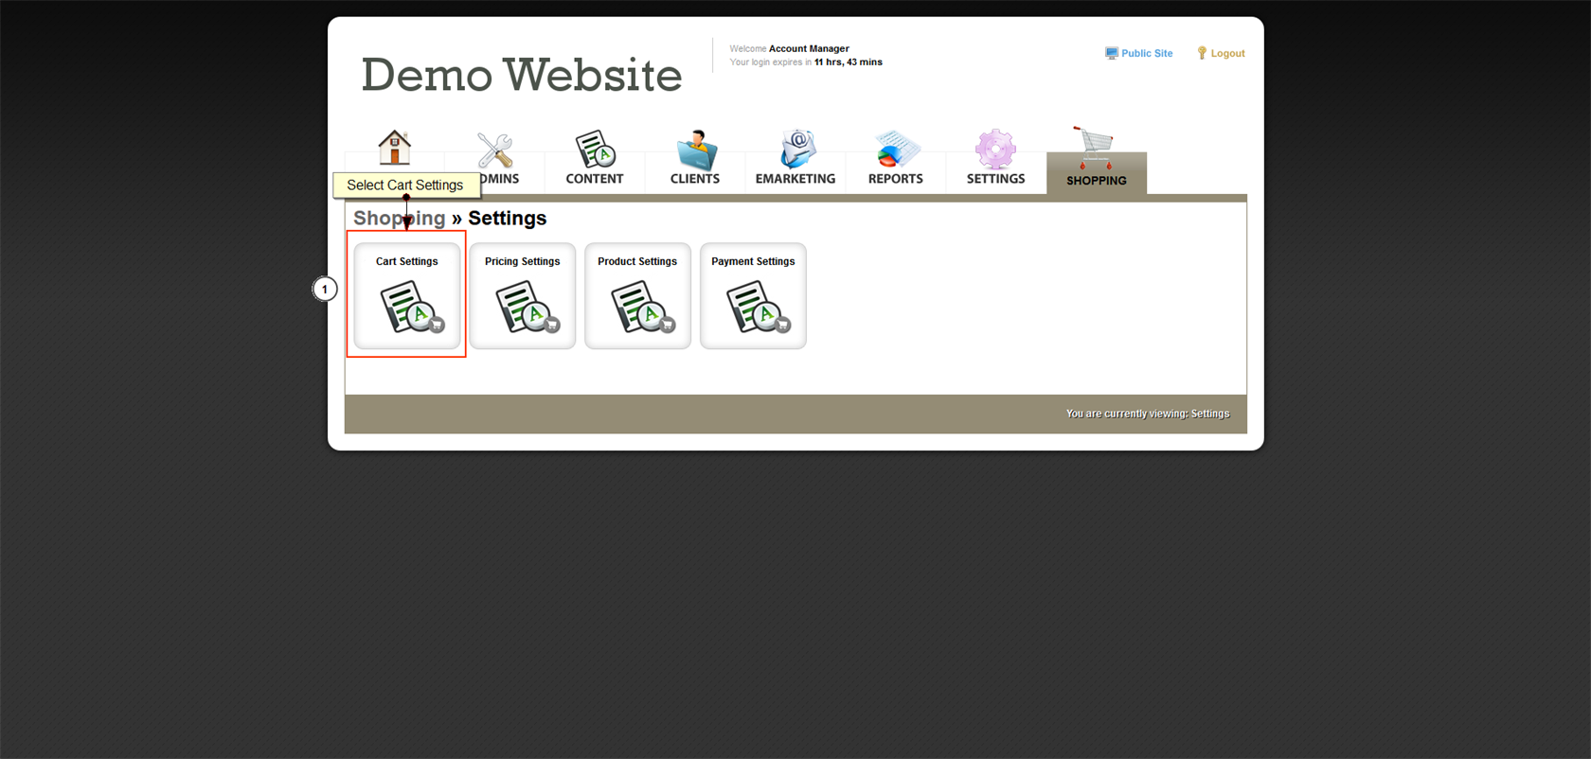Image resolution: width=1591 pixels, height=759 pixels.
Task: Open the Reports pie chart icon
Action: (896, 150)
